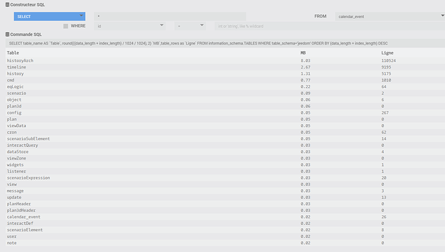Select the update table name
This screenshot has width=445, height=252.
[14, 198]
